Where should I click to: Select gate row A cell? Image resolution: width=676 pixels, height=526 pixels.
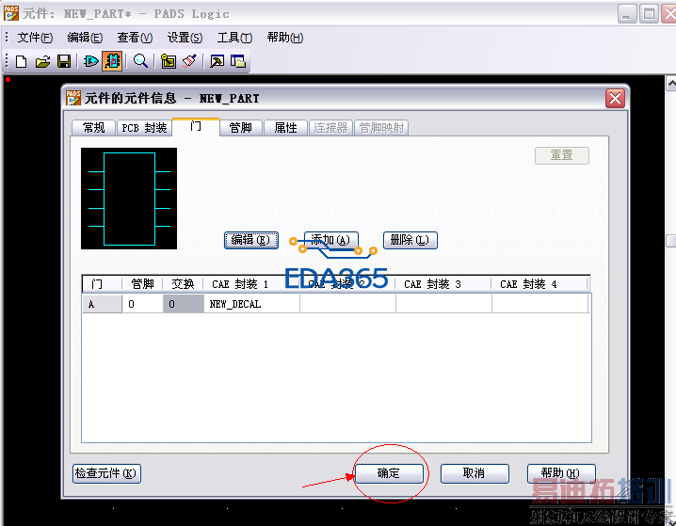point(103,304)
